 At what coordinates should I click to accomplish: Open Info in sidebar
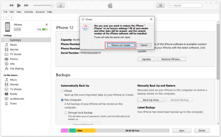[x=12, y=64]
